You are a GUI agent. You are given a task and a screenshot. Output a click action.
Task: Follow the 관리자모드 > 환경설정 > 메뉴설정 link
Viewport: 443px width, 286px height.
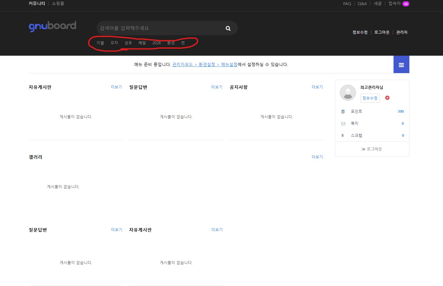click(x=205, y=65)
